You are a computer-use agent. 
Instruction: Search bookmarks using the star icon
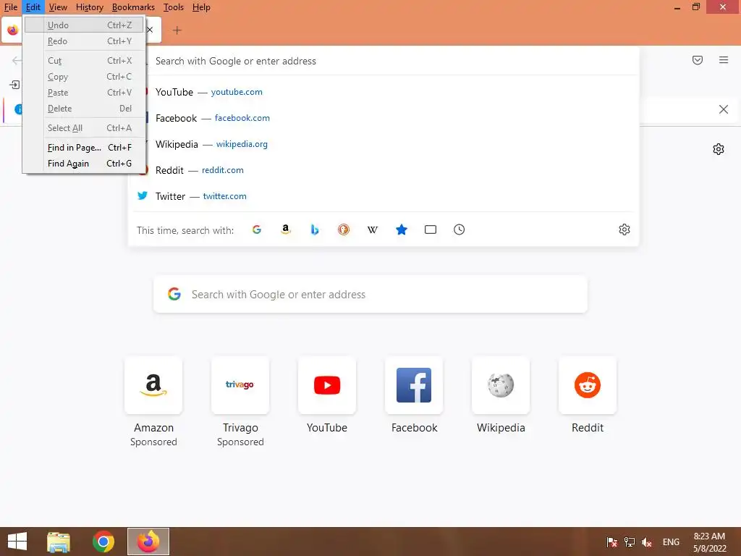click(401, 229)
